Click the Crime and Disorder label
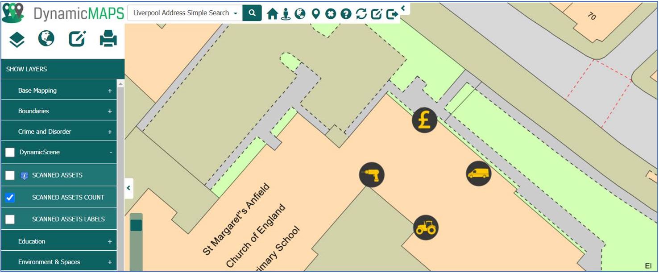659x273 pixels. pos(45,132)
